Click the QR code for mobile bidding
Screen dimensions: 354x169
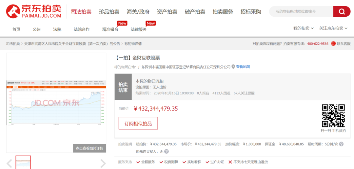click(x=333, y=116)
